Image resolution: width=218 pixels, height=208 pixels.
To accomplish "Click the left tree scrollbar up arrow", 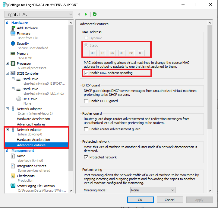I will tap(71, 23).
